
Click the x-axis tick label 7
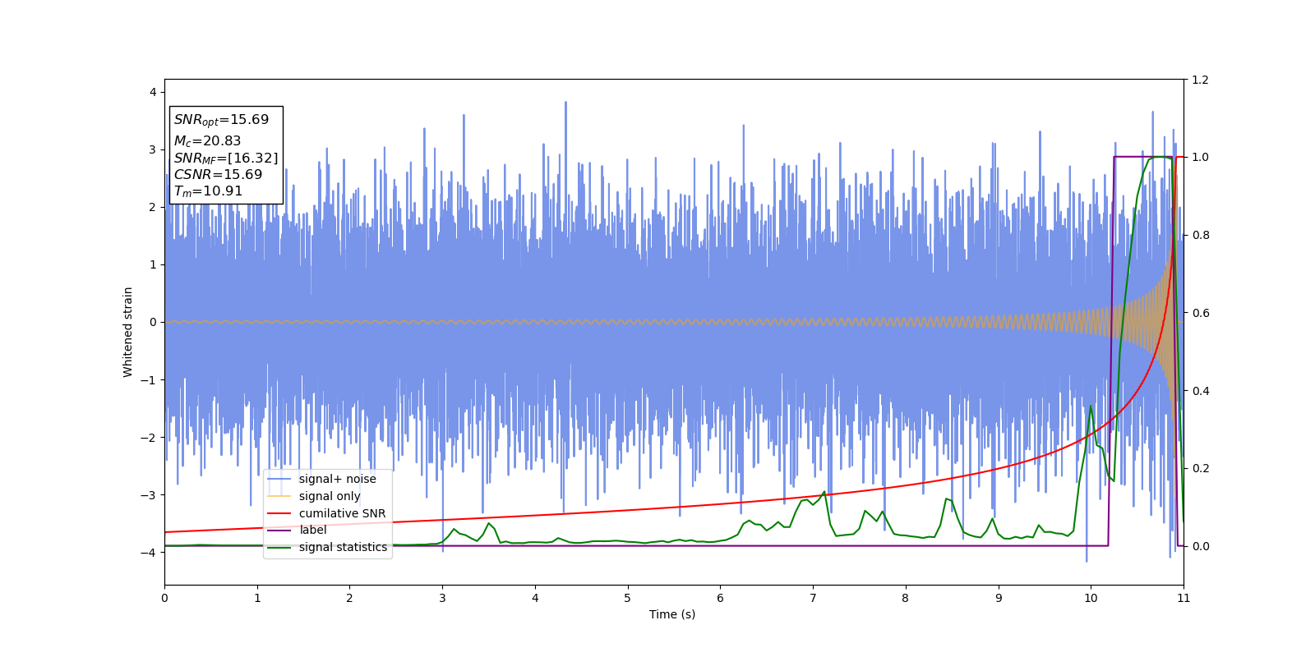pos(813,598)
